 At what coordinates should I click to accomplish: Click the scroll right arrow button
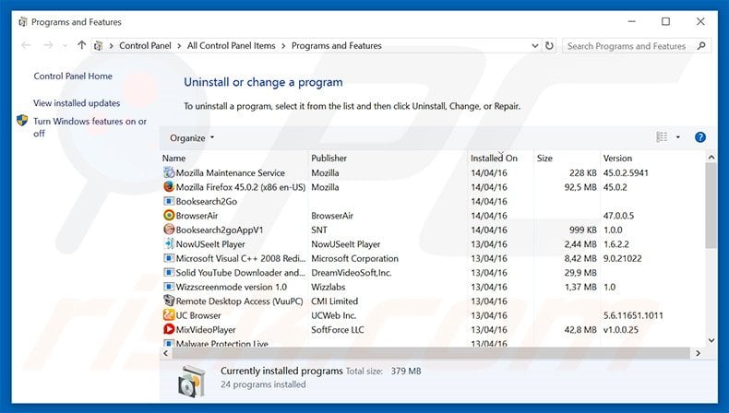(x=698, y=353)
